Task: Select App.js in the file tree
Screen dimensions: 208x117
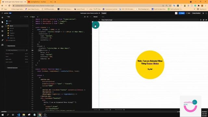Action: tap(11, 26)
